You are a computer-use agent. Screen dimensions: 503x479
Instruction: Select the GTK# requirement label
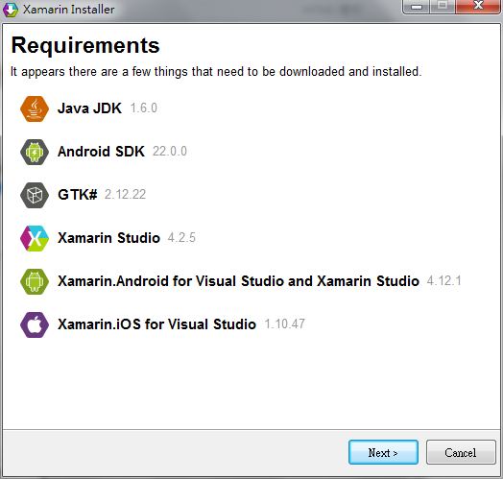[x=78, y=195]
